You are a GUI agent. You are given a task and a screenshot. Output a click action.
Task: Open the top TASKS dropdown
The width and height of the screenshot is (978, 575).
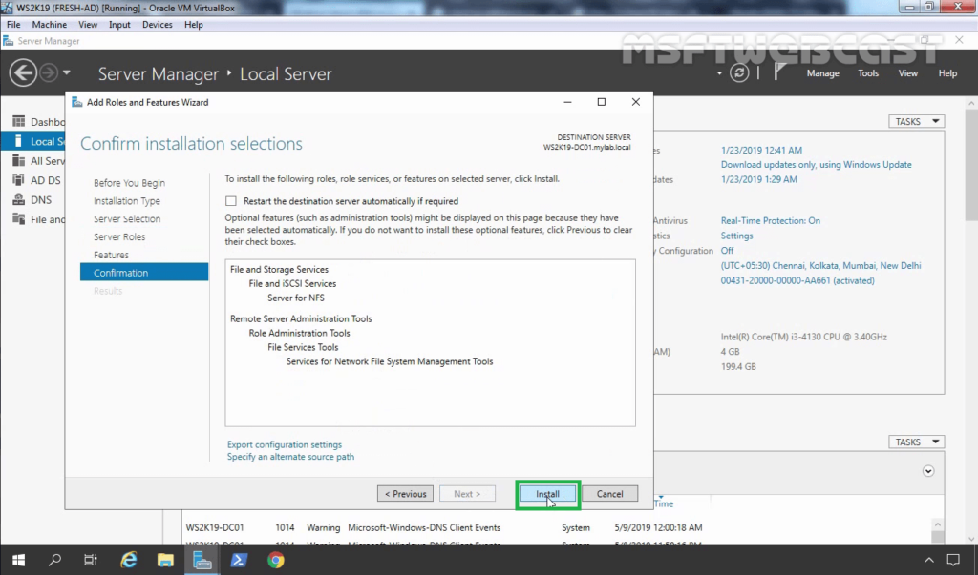coord(916,121)
